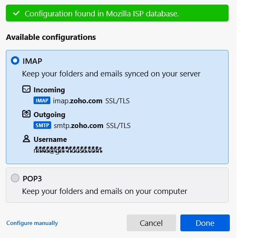Click the Username person icon
Viewport: 268px width, 238px height.
(27, 139)
